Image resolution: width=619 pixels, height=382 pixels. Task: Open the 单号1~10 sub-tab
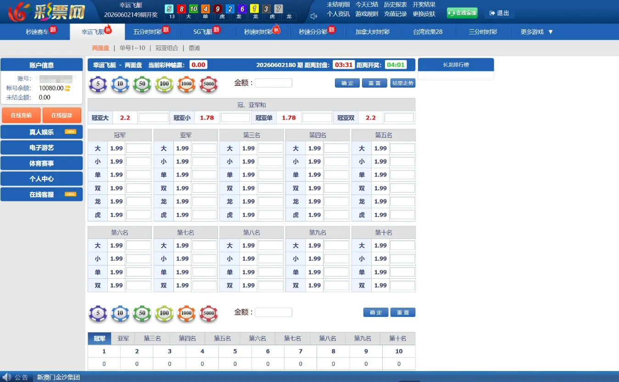point(132,48)
